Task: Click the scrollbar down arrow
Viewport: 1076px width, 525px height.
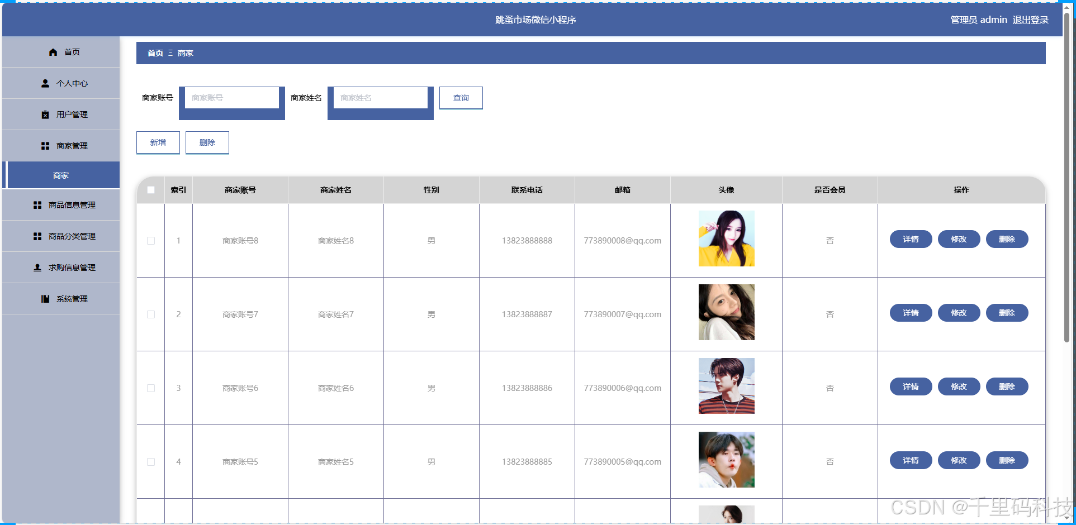Action: click(1066, 518)
